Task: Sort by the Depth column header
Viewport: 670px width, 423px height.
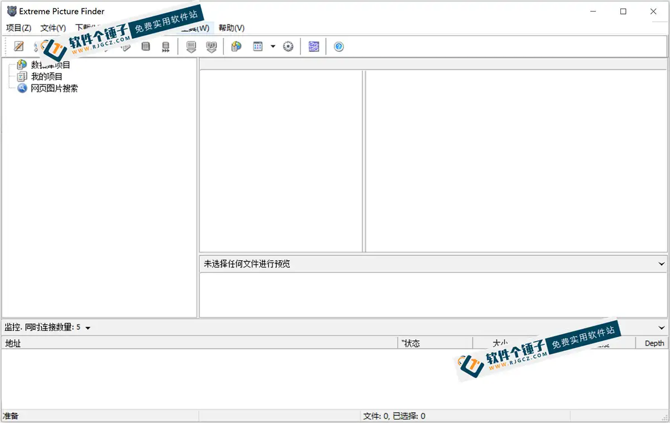Action: [x=652, y=343]
